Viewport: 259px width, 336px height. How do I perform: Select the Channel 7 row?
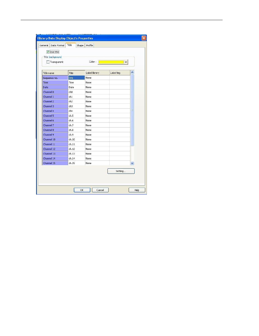[x=55, y=125]
